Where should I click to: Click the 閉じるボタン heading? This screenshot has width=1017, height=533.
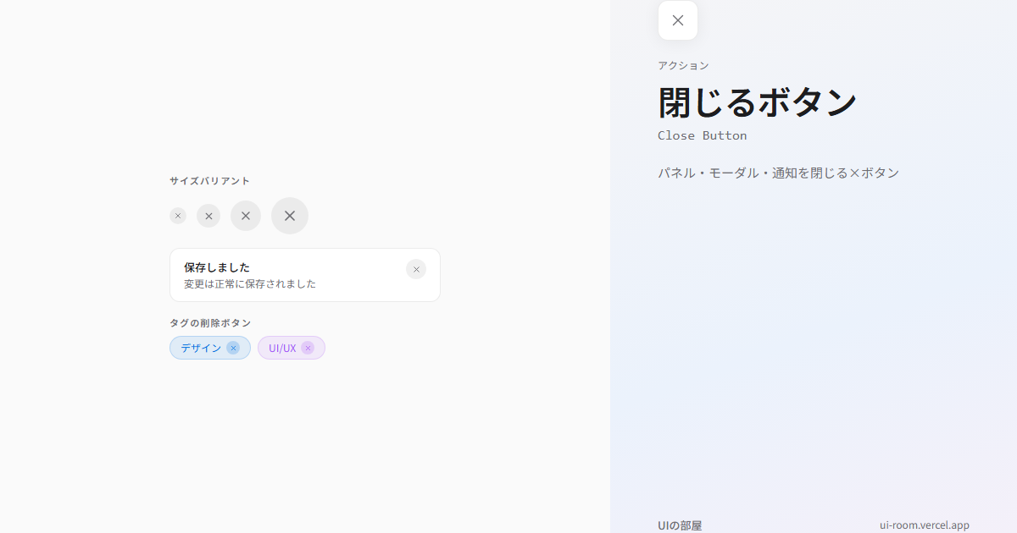pyautogui.click(x=758, y=102)
